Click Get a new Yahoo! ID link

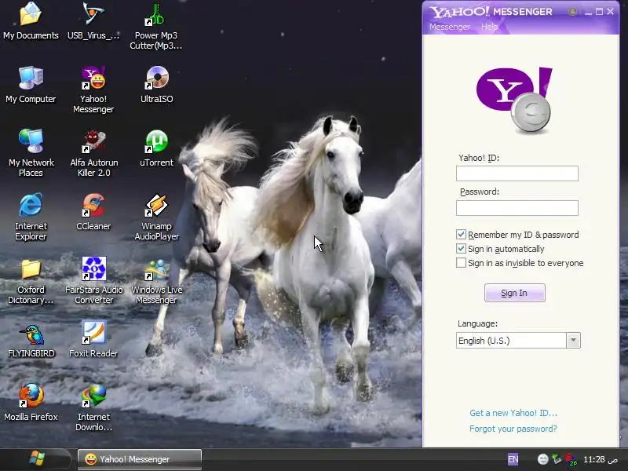(x=513, y=413)
